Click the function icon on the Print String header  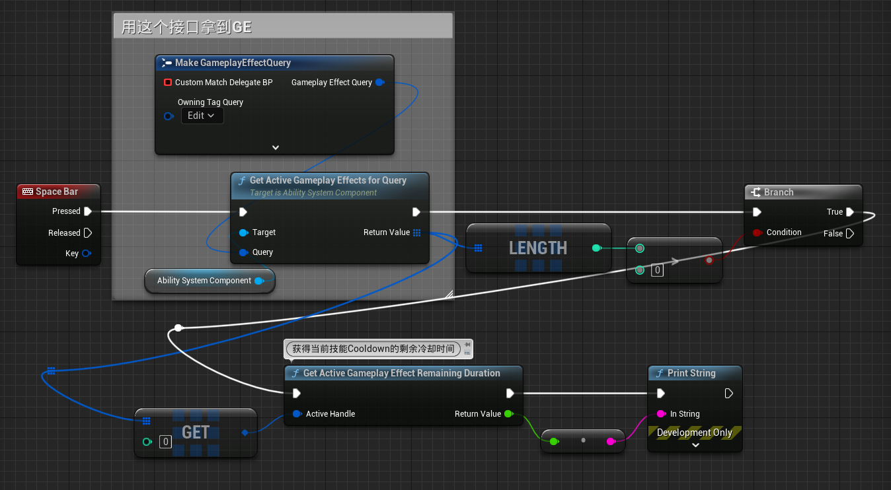tap(660, 373)
